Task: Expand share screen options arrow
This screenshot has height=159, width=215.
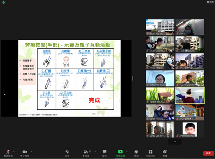Action: 127,152
